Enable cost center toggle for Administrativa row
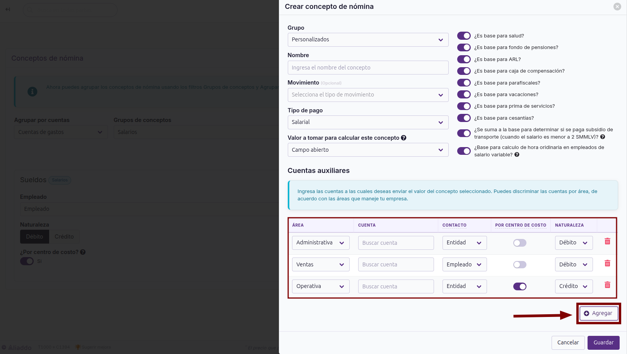Image resolution: width=627 pixels, height=354 pixels. tap(519, 243)
